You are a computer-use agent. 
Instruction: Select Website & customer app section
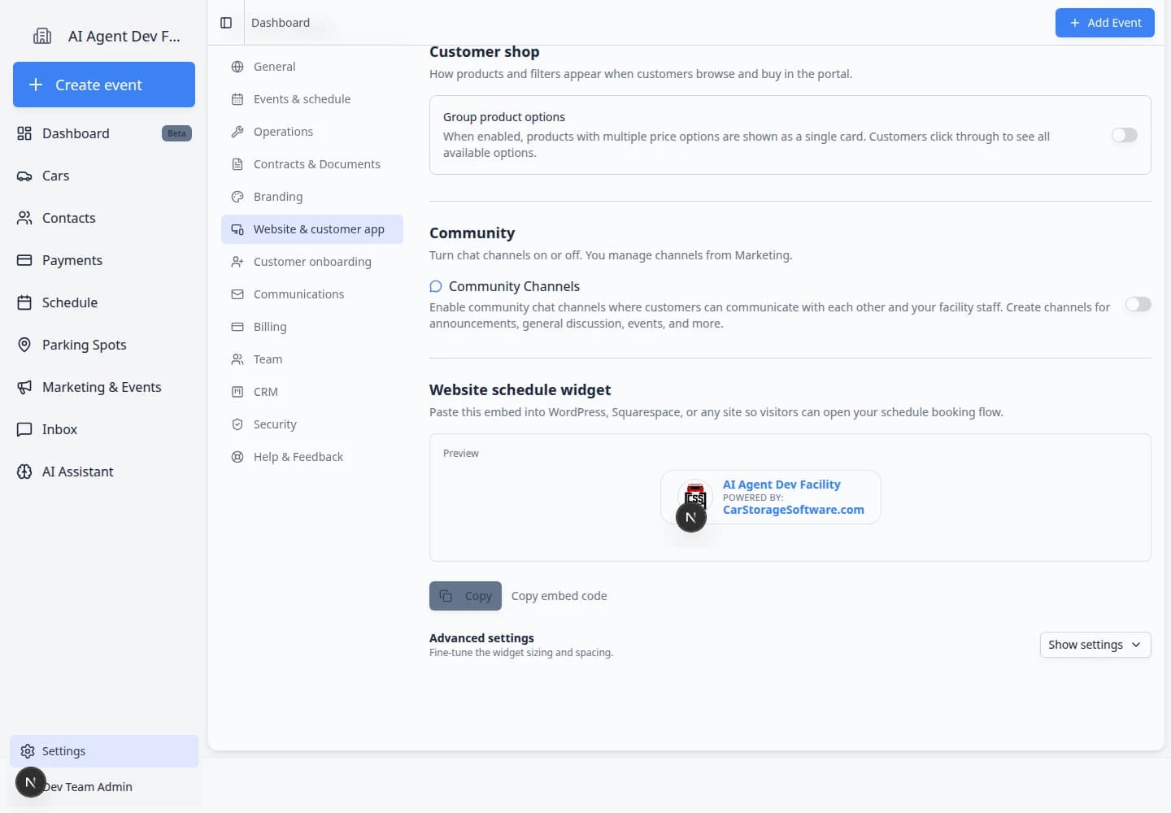point(312,229)
